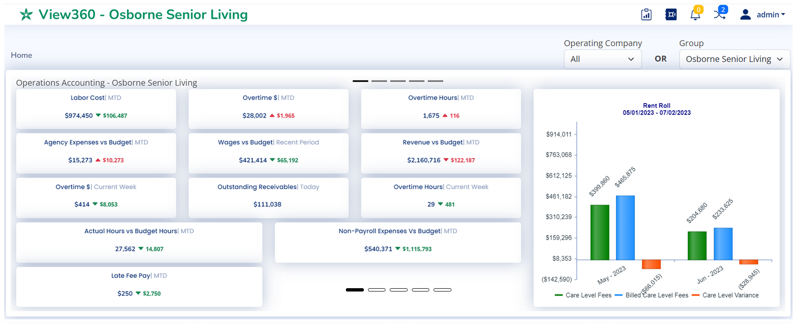Click Jun 2023 blue Billed Care bar
795x324 pixels.
click(723, 243)
